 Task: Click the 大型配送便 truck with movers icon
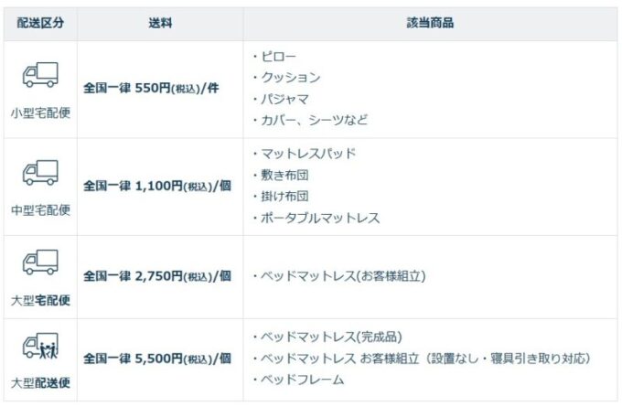click(x=40, y=346)
